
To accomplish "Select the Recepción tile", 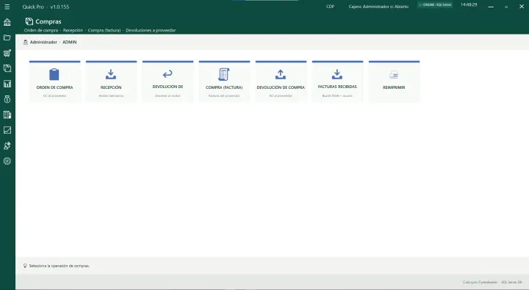I will coord(111,82).
